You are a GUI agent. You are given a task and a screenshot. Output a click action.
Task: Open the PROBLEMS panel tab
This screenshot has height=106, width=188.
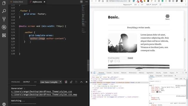16,82
